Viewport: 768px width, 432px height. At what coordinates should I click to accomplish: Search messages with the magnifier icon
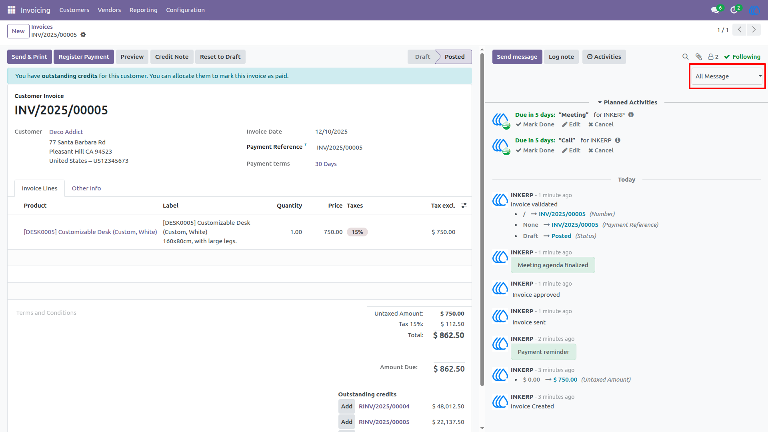pyautogui.click(x=685, y=57)
